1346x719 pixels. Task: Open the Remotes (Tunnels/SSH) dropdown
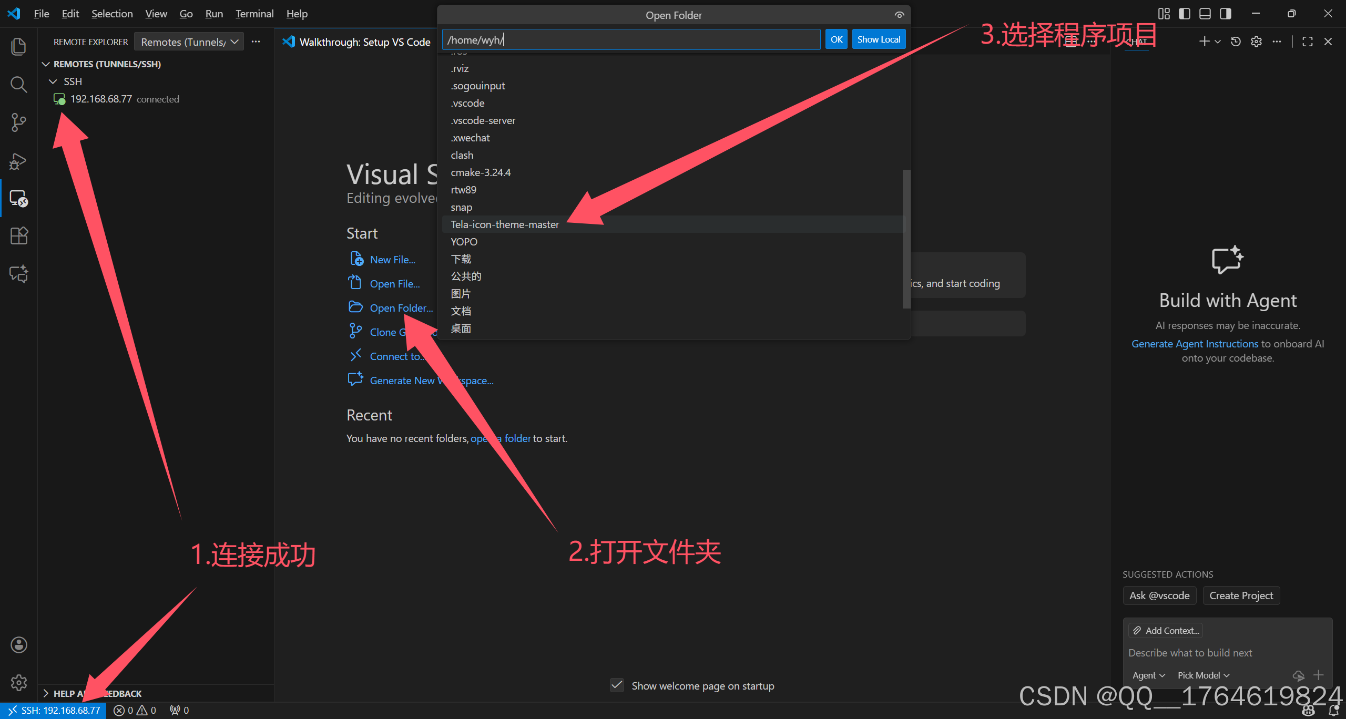point(189,42)
